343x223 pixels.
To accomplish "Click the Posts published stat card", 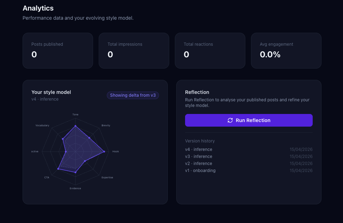I will point(57,50).
